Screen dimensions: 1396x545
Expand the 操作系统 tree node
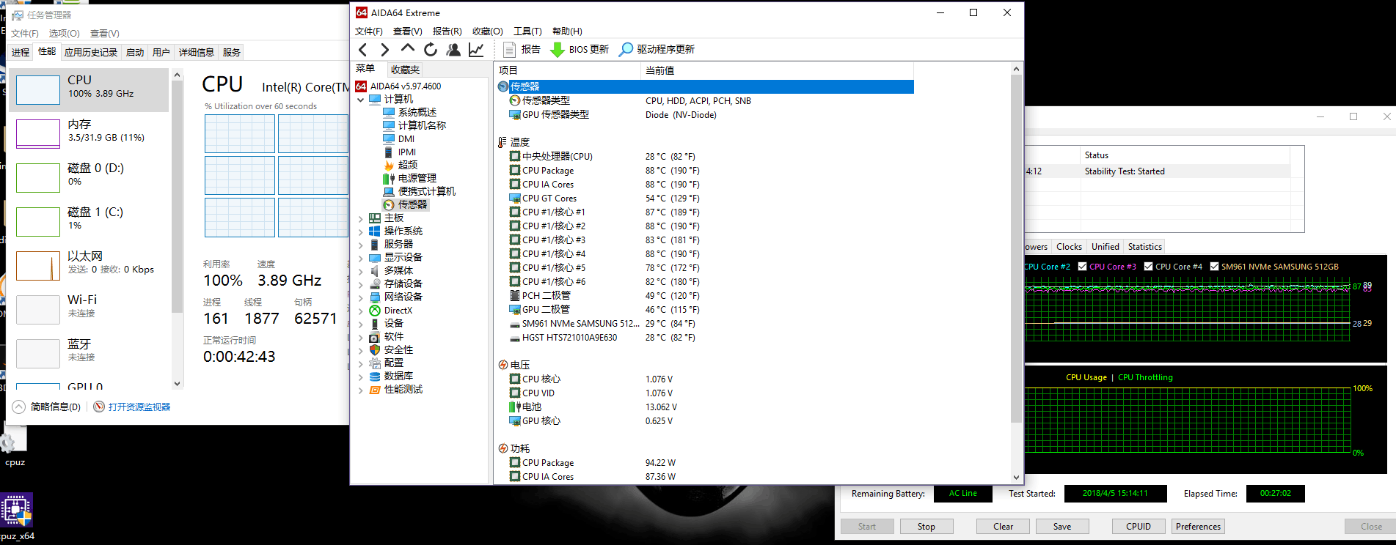[x=361, y=231]
